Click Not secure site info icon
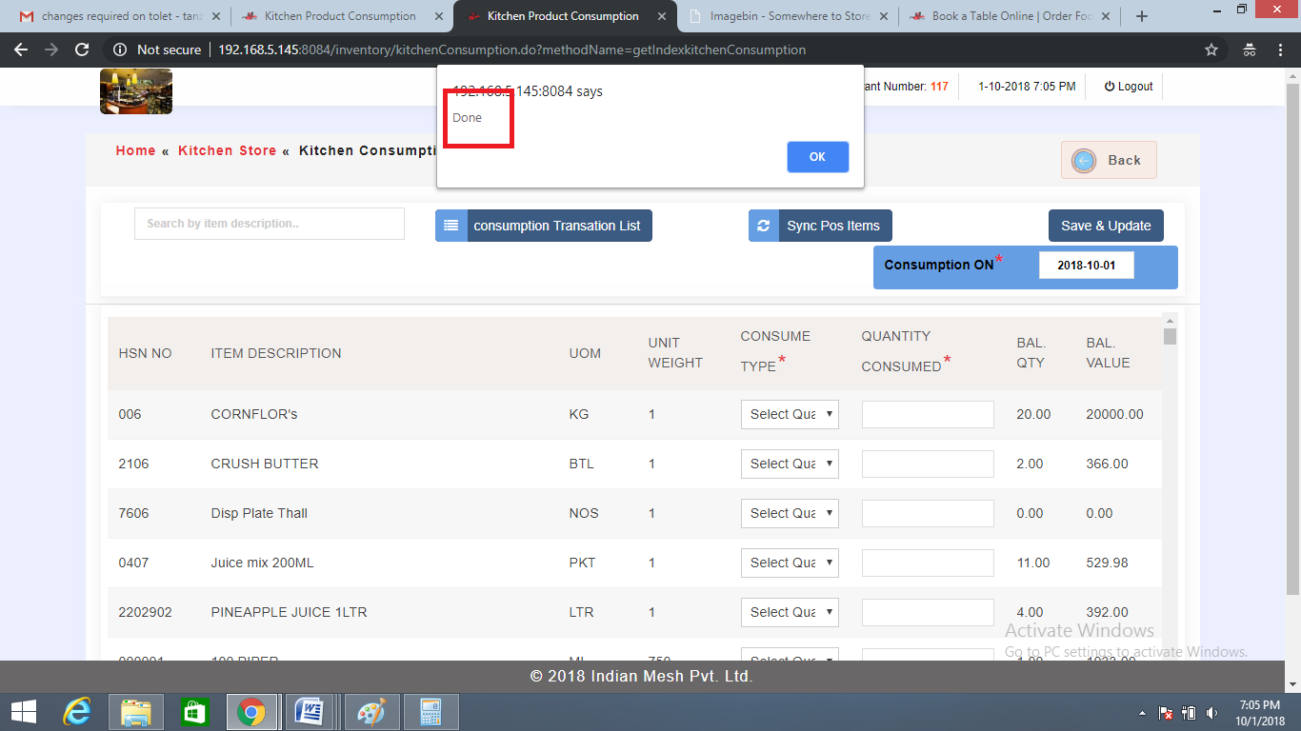The width and height of the screenshot is (1301, 731). coord(120,49)
